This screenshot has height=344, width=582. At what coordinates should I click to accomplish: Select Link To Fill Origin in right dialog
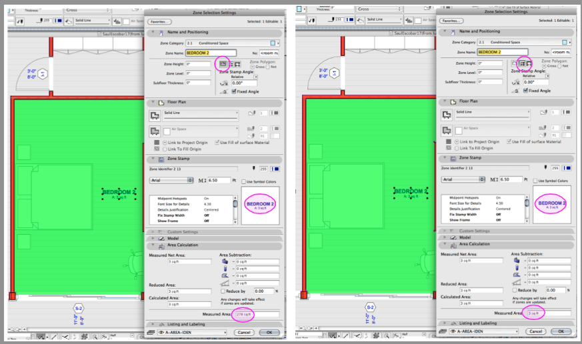click(457, 148)
